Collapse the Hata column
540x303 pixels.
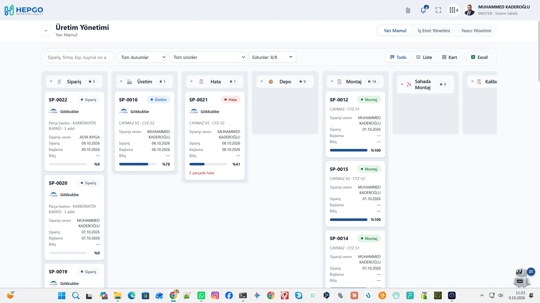191,81
